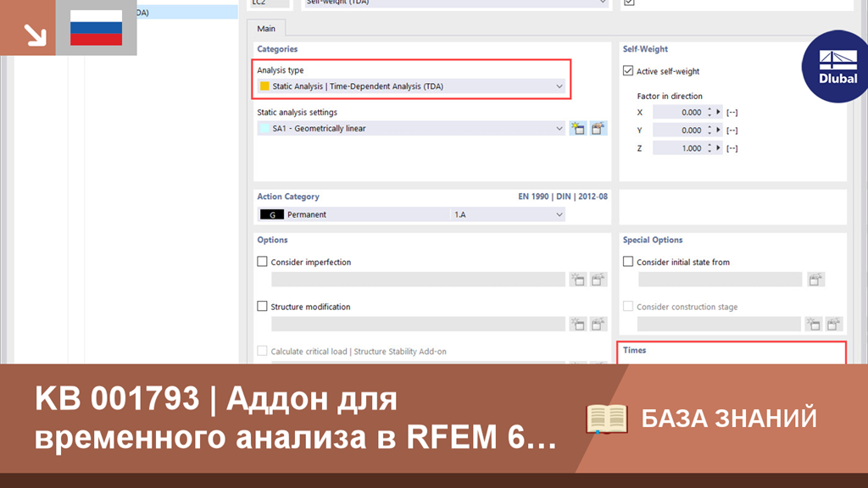Image resolution: width=868 pixels, height=488 pixels.
Task: Click 'Static analysis settings' label
Action: click(x=297, y=113)
